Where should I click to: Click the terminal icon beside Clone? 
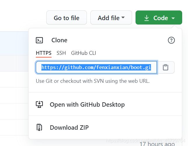pos(39,40)
